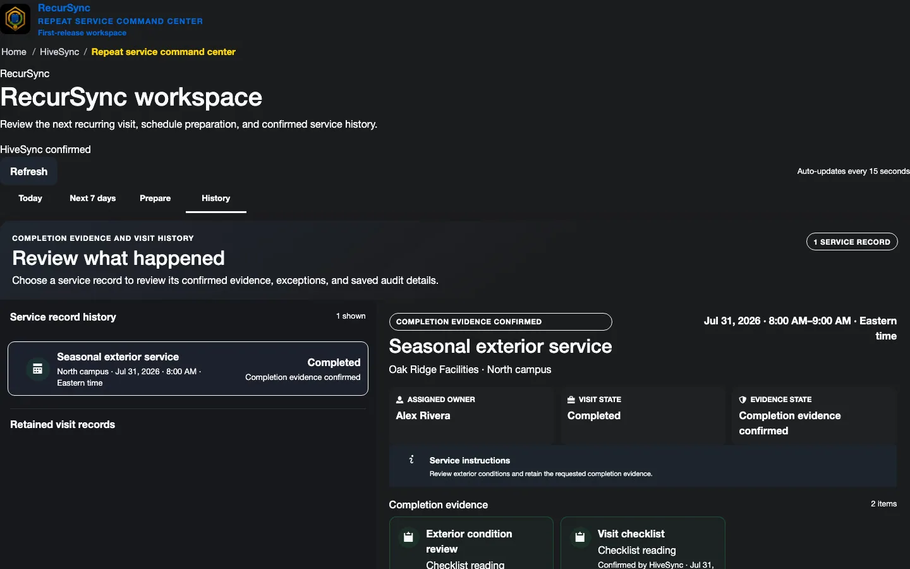The image size is (910, 569).
Task: Click the Completion Evidence Confirmed status pill
Action: coord(500,322)
